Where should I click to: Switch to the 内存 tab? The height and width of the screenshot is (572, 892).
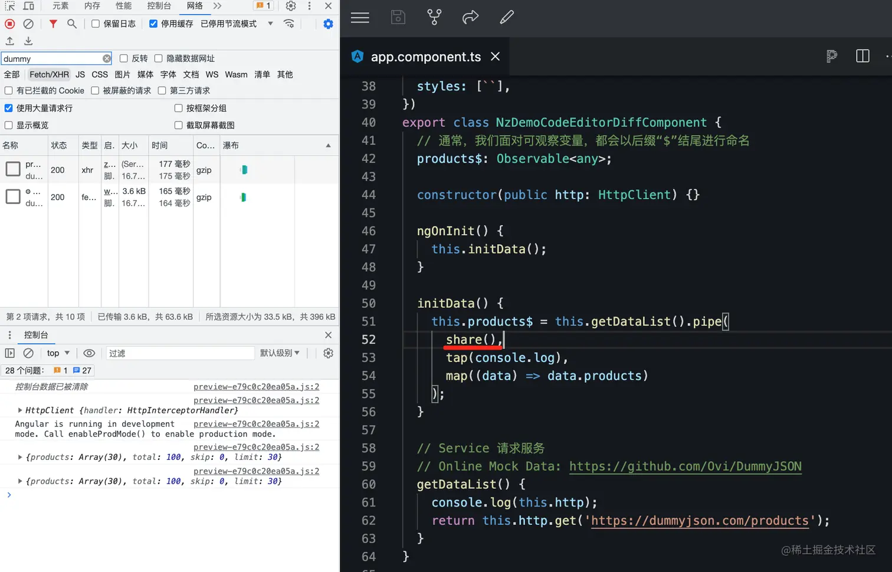[x=92, y=6]
